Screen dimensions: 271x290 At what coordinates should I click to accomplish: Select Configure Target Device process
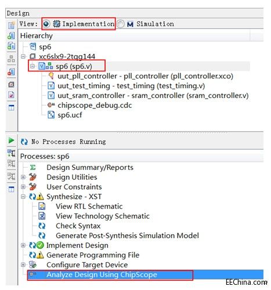point(87,265)
